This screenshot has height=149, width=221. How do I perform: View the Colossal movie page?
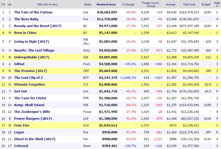(x=21, y=146)
